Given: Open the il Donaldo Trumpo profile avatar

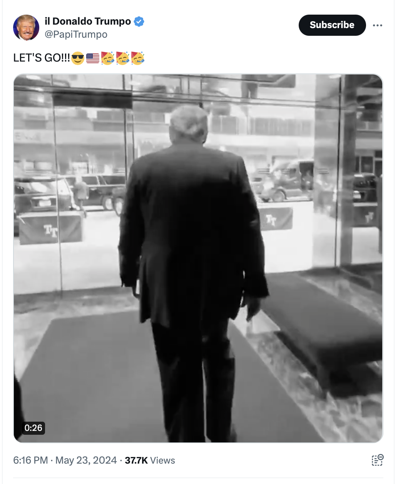Looking at the screenshot, I should 26,28.
